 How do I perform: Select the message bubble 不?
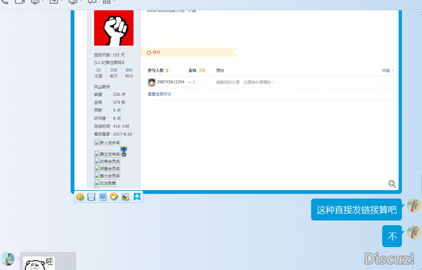(392, 236)
